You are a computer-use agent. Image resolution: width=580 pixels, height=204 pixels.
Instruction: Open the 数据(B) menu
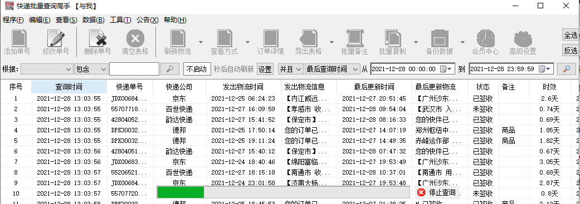pos(93,20)
